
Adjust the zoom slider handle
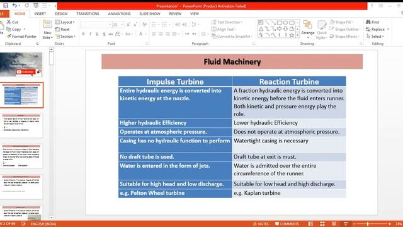pyautogui.click(x=368, y=224)
